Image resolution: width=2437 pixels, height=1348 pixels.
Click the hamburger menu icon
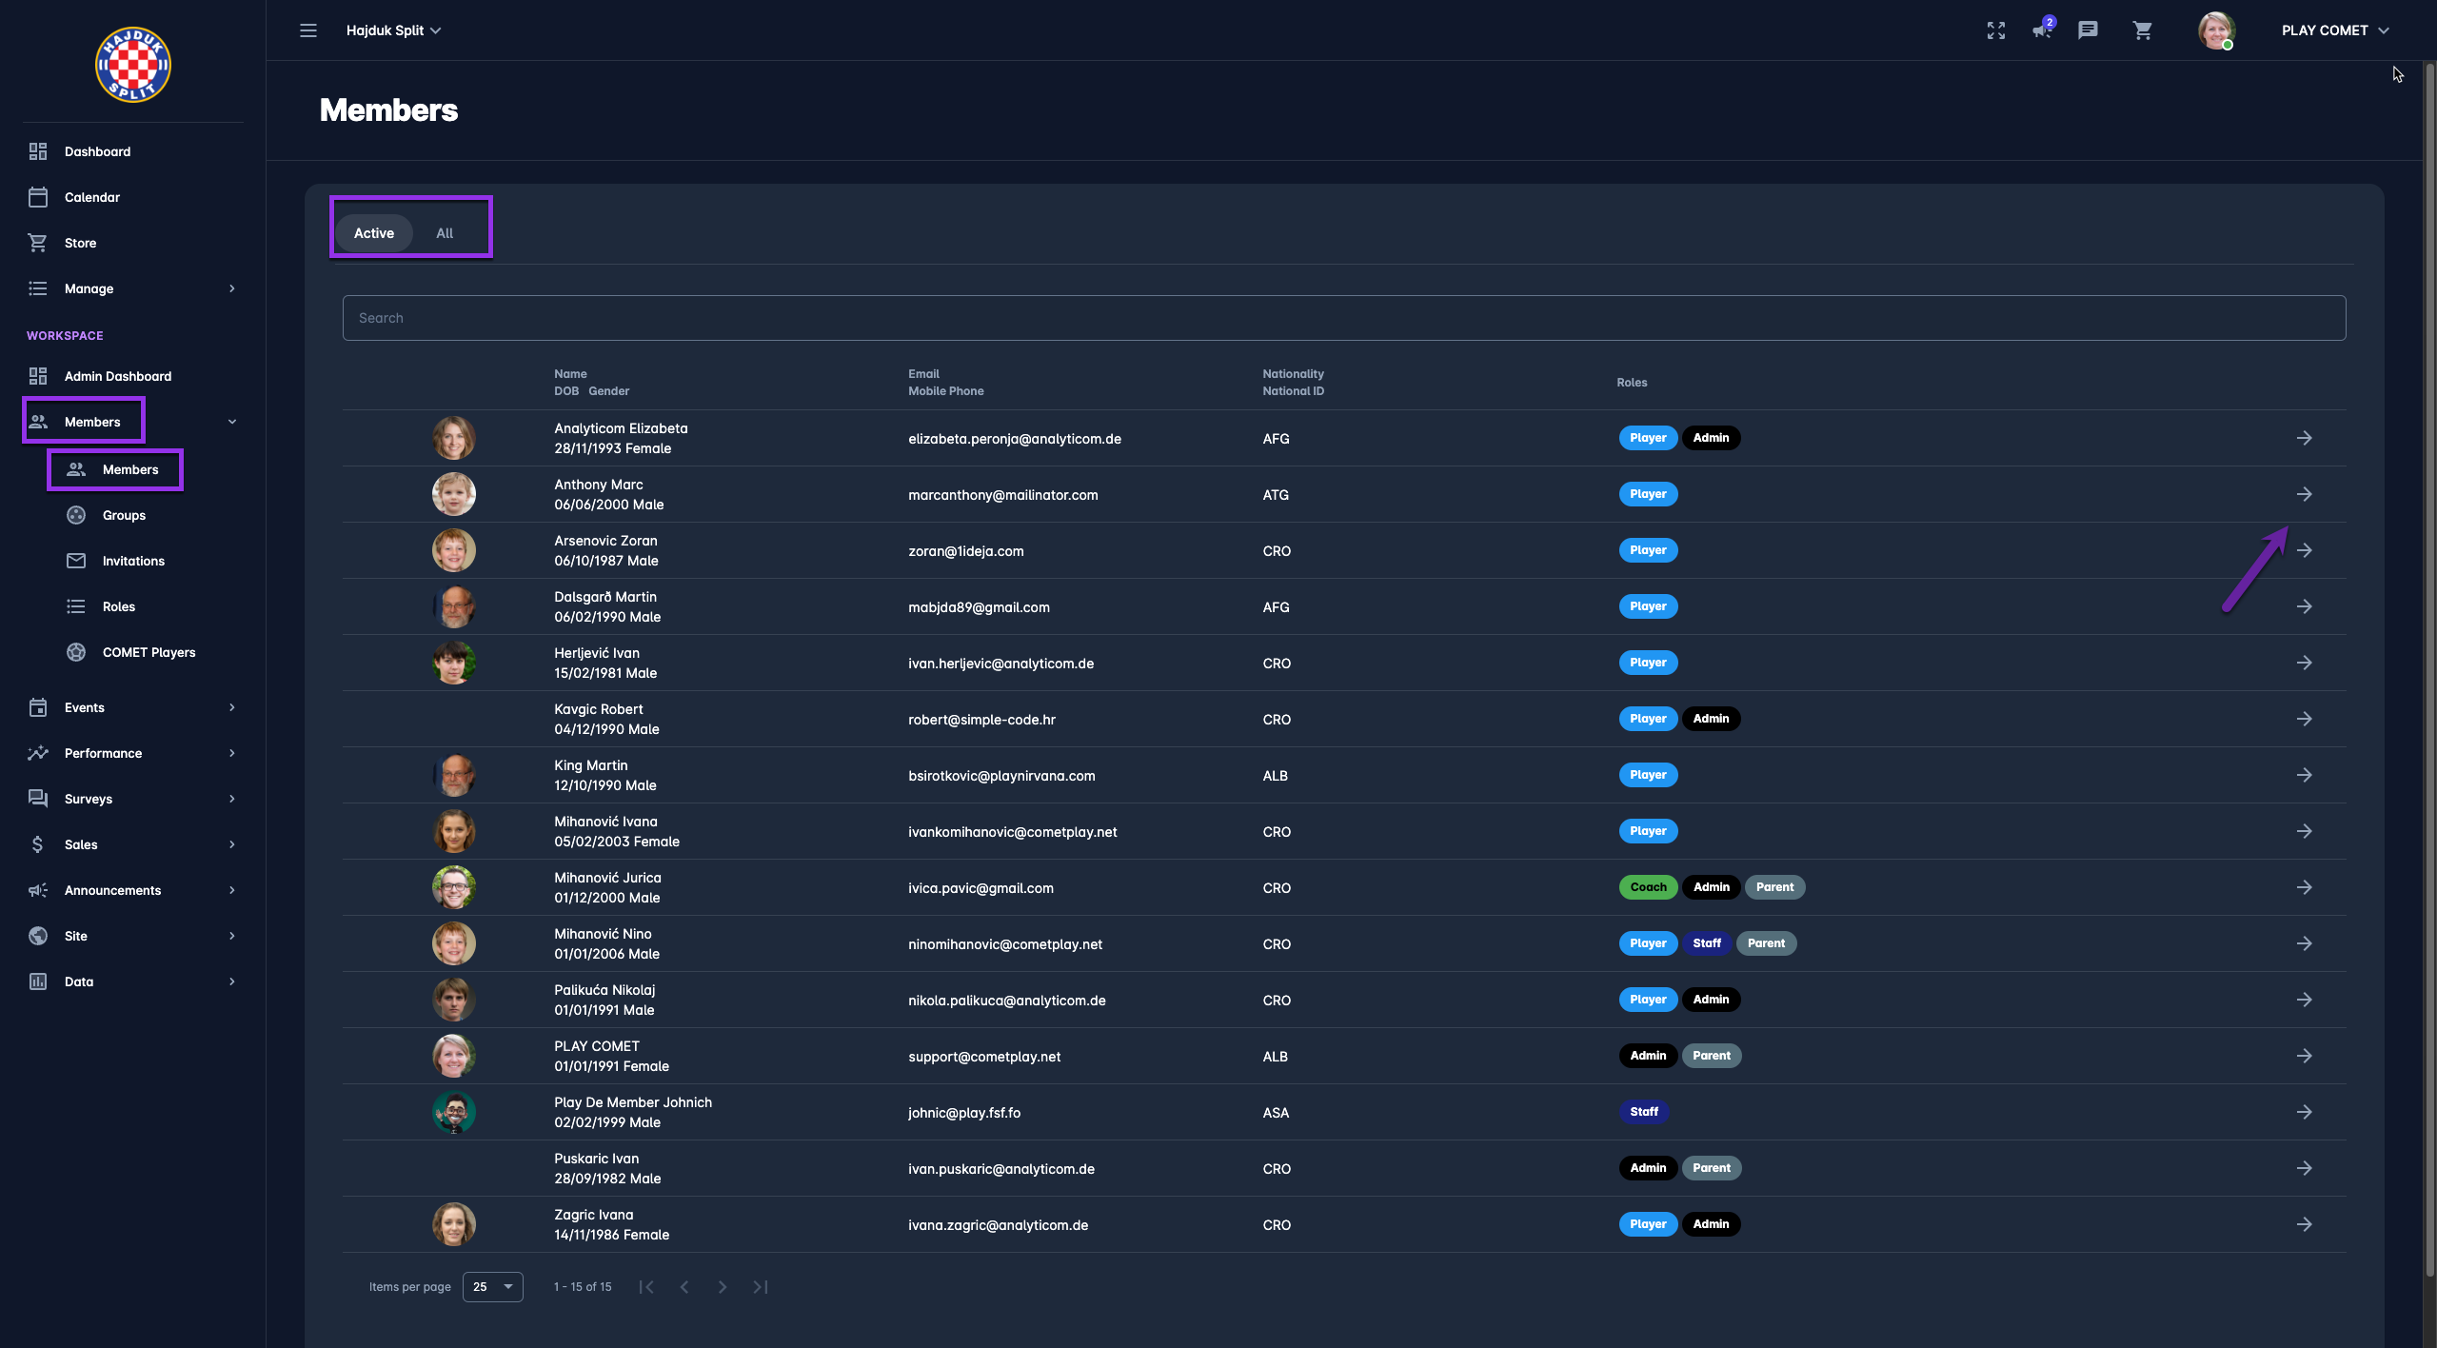click(307, 30)
